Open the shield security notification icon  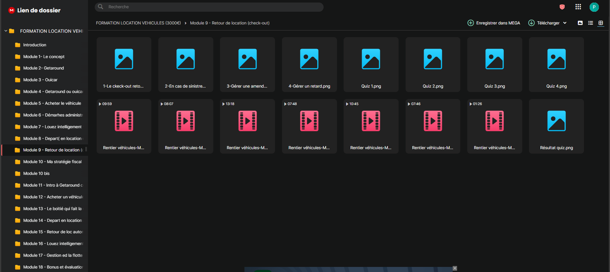[x=562, y=7]
